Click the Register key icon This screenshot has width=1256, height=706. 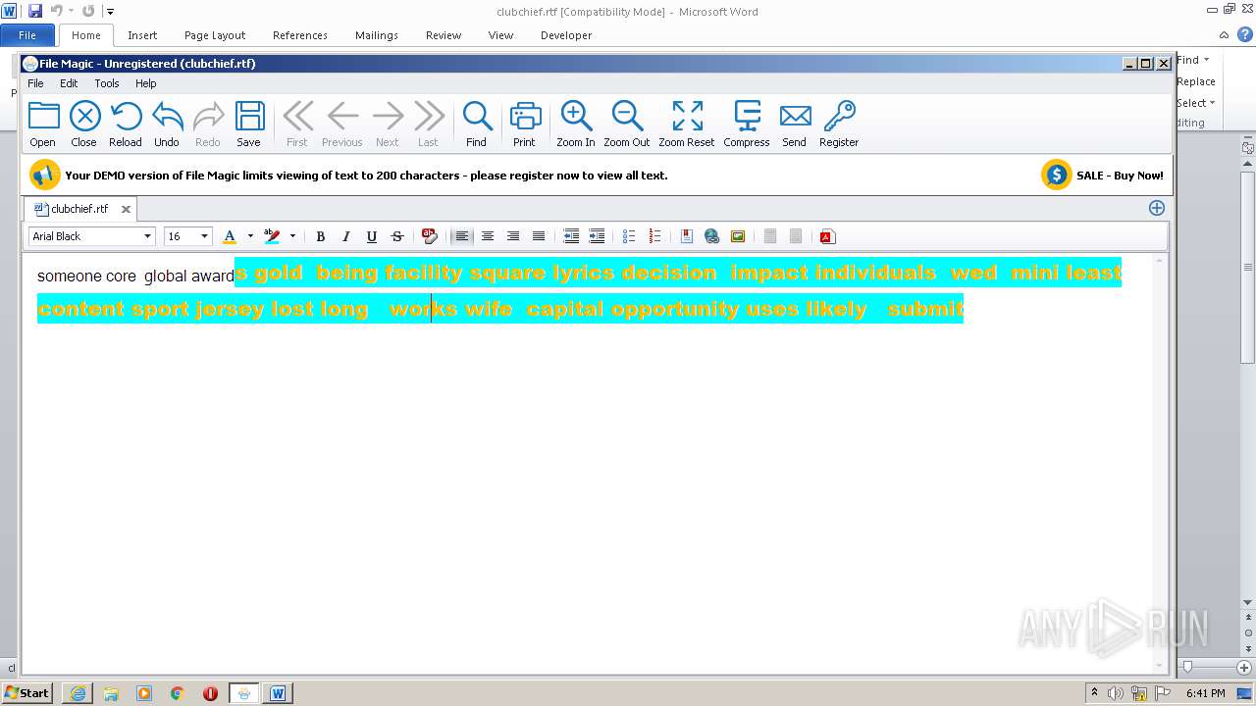839,125
